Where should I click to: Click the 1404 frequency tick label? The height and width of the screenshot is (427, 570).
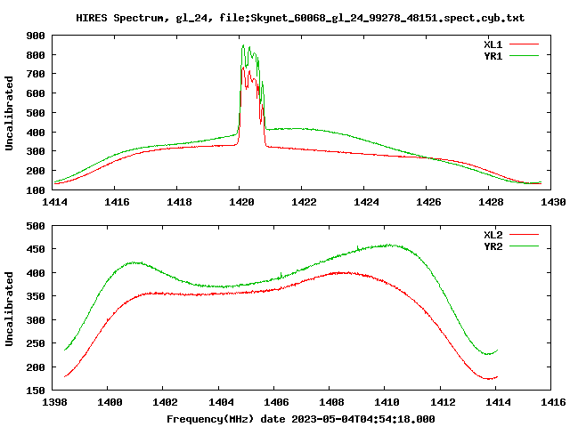coord(221,402)
